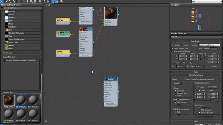Select Image Alpha as alpha source

coord(200,108)
